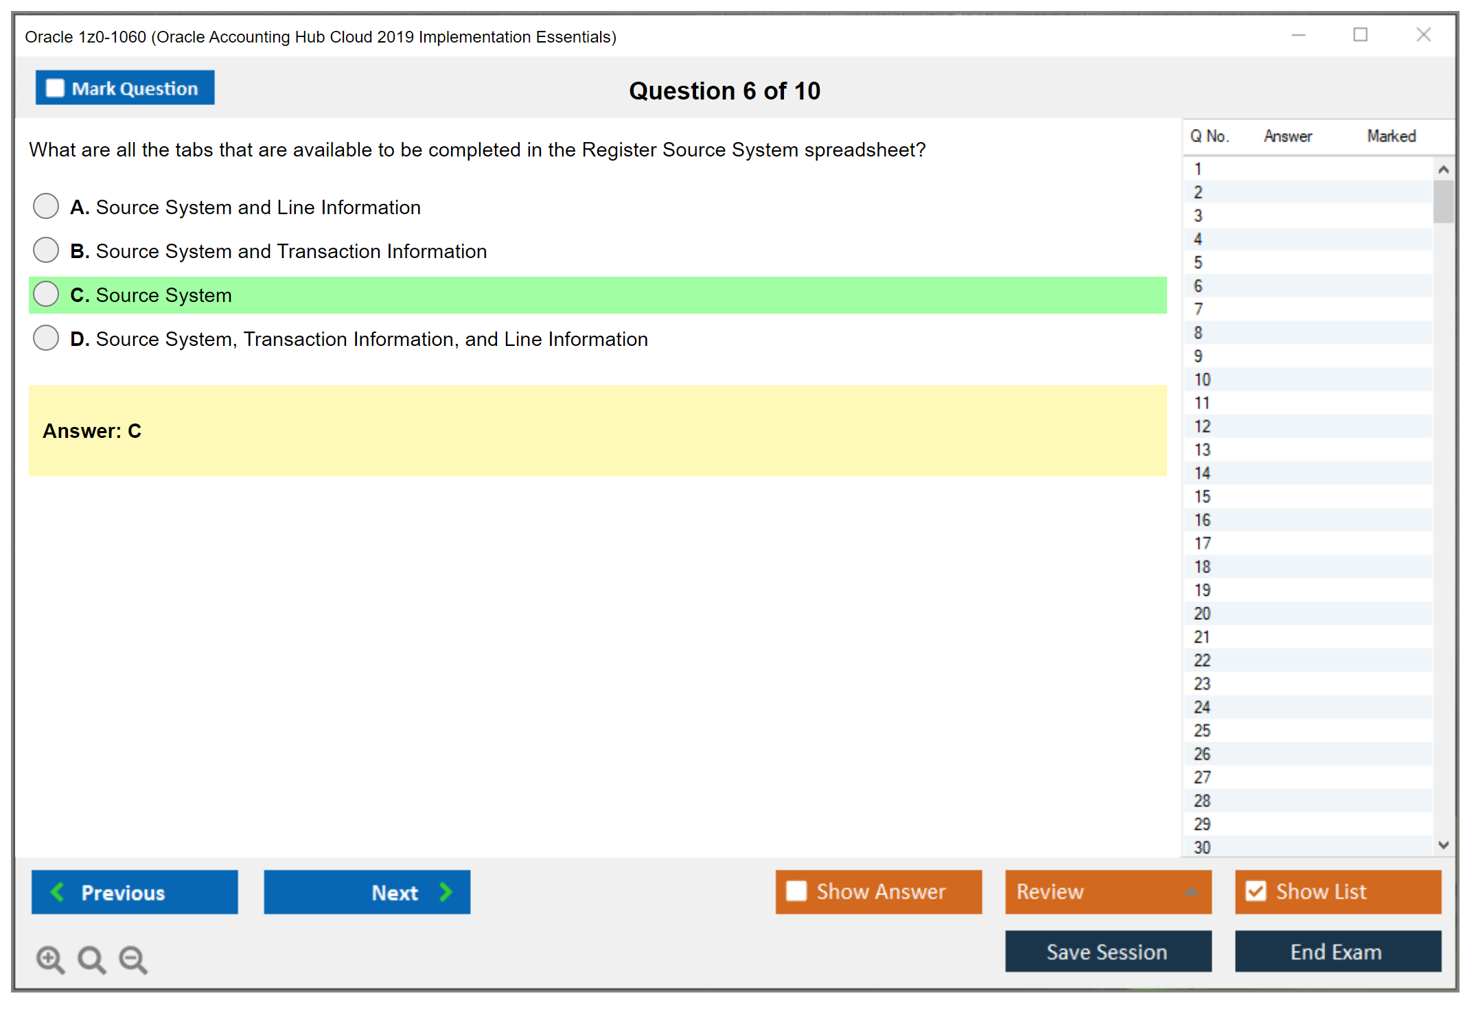Screen dimensions: 1476x1009
Task: Click the scroll-down arrow of the question list
Action: (x=1444, y=846)
